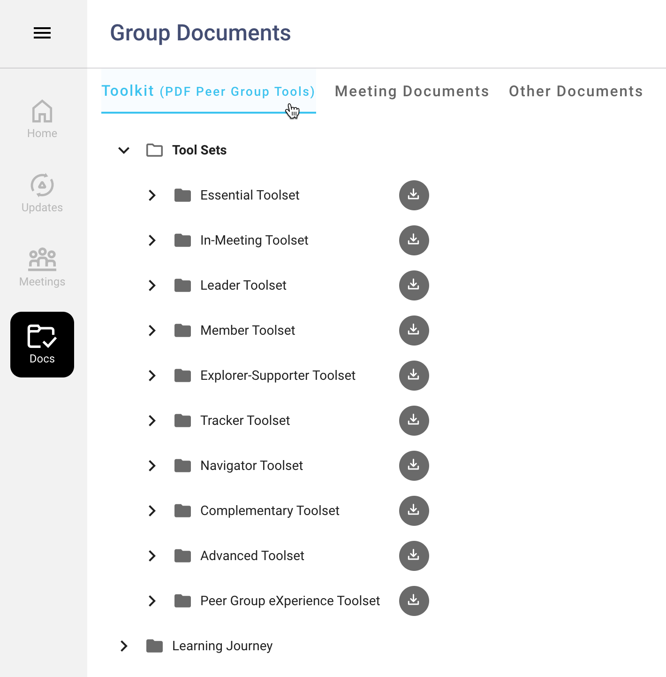The width and height of the screenshot is (666, 677).
Task: Open Meetings in the sidebar
Action: tap(42, 268)
